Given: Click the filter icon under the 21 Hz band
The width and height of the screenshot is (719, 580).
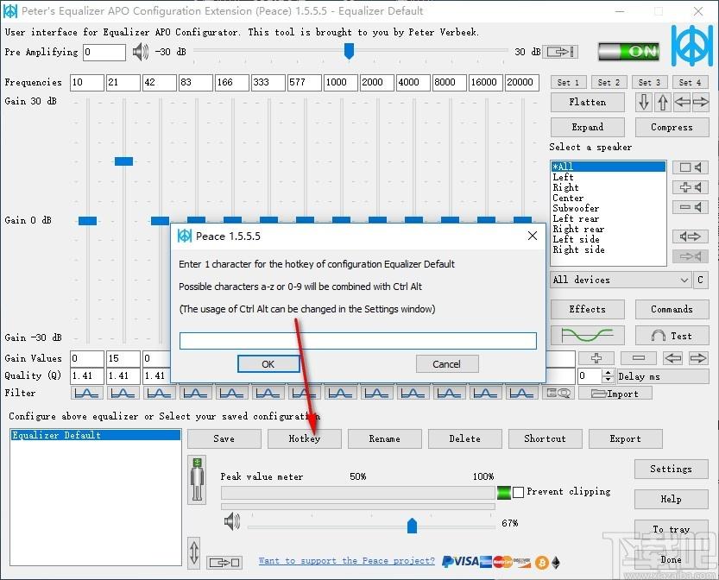Looking at the screenshot, I should 123,393.
